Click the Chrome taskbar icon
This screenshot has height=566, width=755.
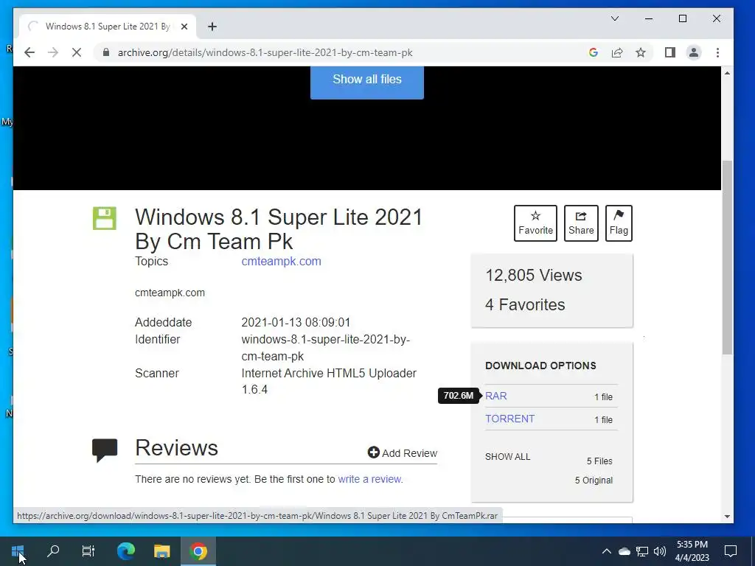point(198,551)
